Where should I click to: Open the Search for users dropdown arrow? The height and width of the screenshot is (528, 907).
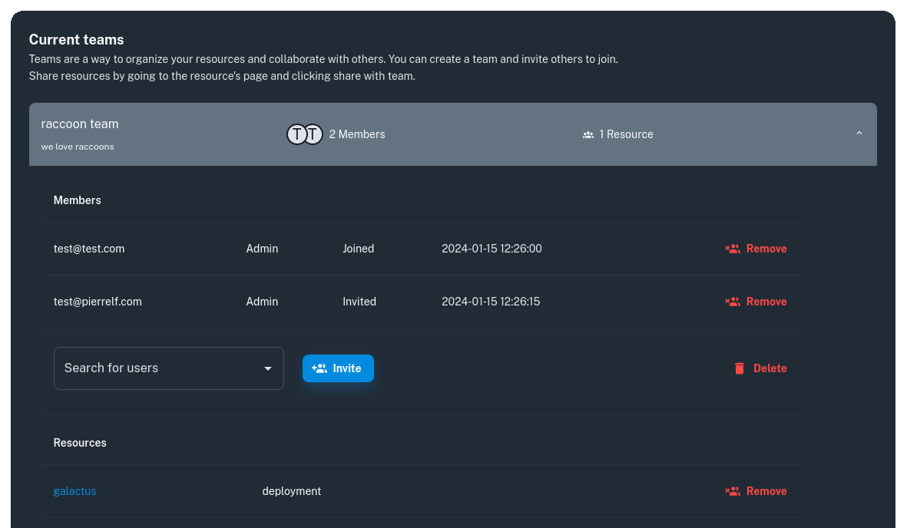click(268, 368)
